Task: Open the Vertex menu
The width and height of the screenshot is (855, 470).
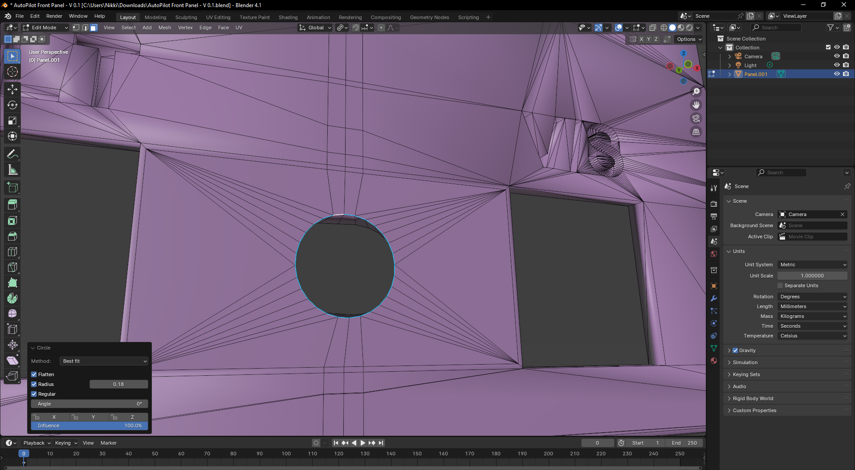Action: pyautogui.click(x=185, y=28)
